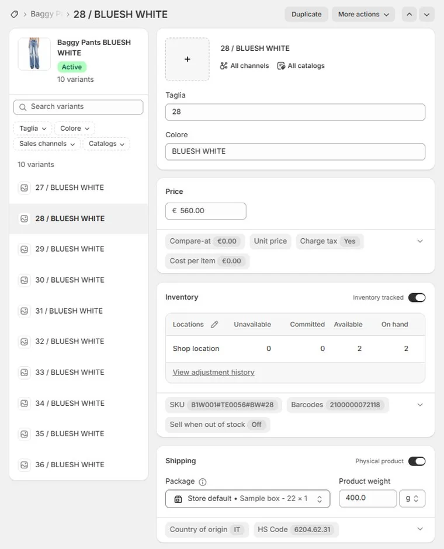Click the Charge tax Yes chip
The width and height of the screenshot is (444, 549).
(x=329, y=241)
